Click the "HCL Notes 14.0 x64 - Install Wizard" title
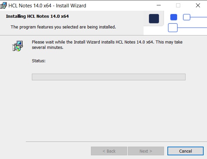 pos(47,6)
